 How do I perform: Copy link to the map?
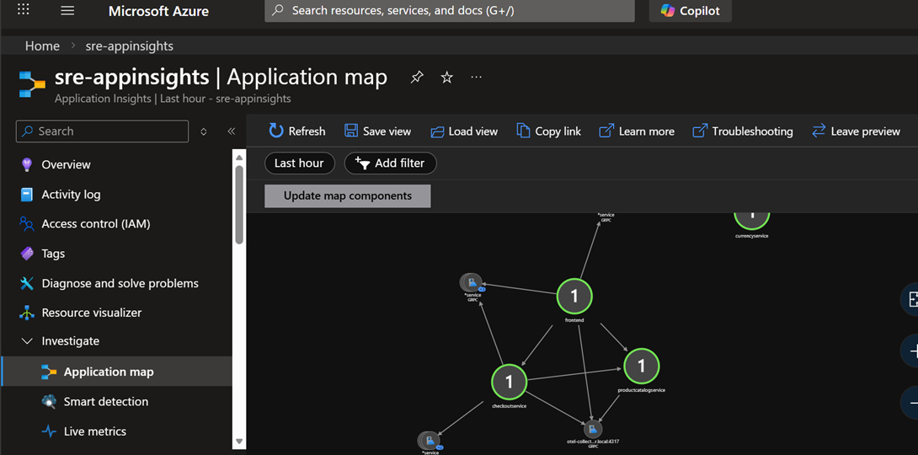(548, 131)
